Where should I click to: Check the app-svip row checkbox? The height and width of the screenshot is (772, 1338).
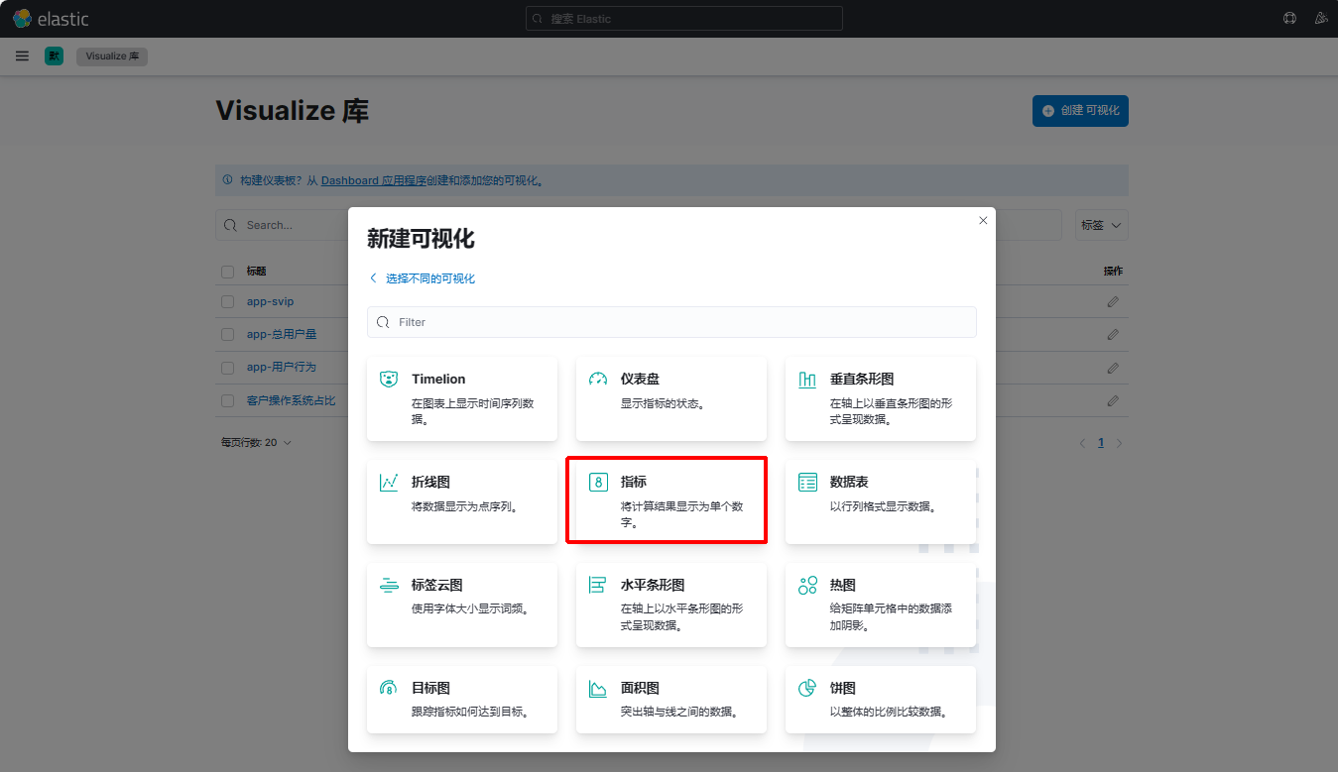tap(228, 301)
